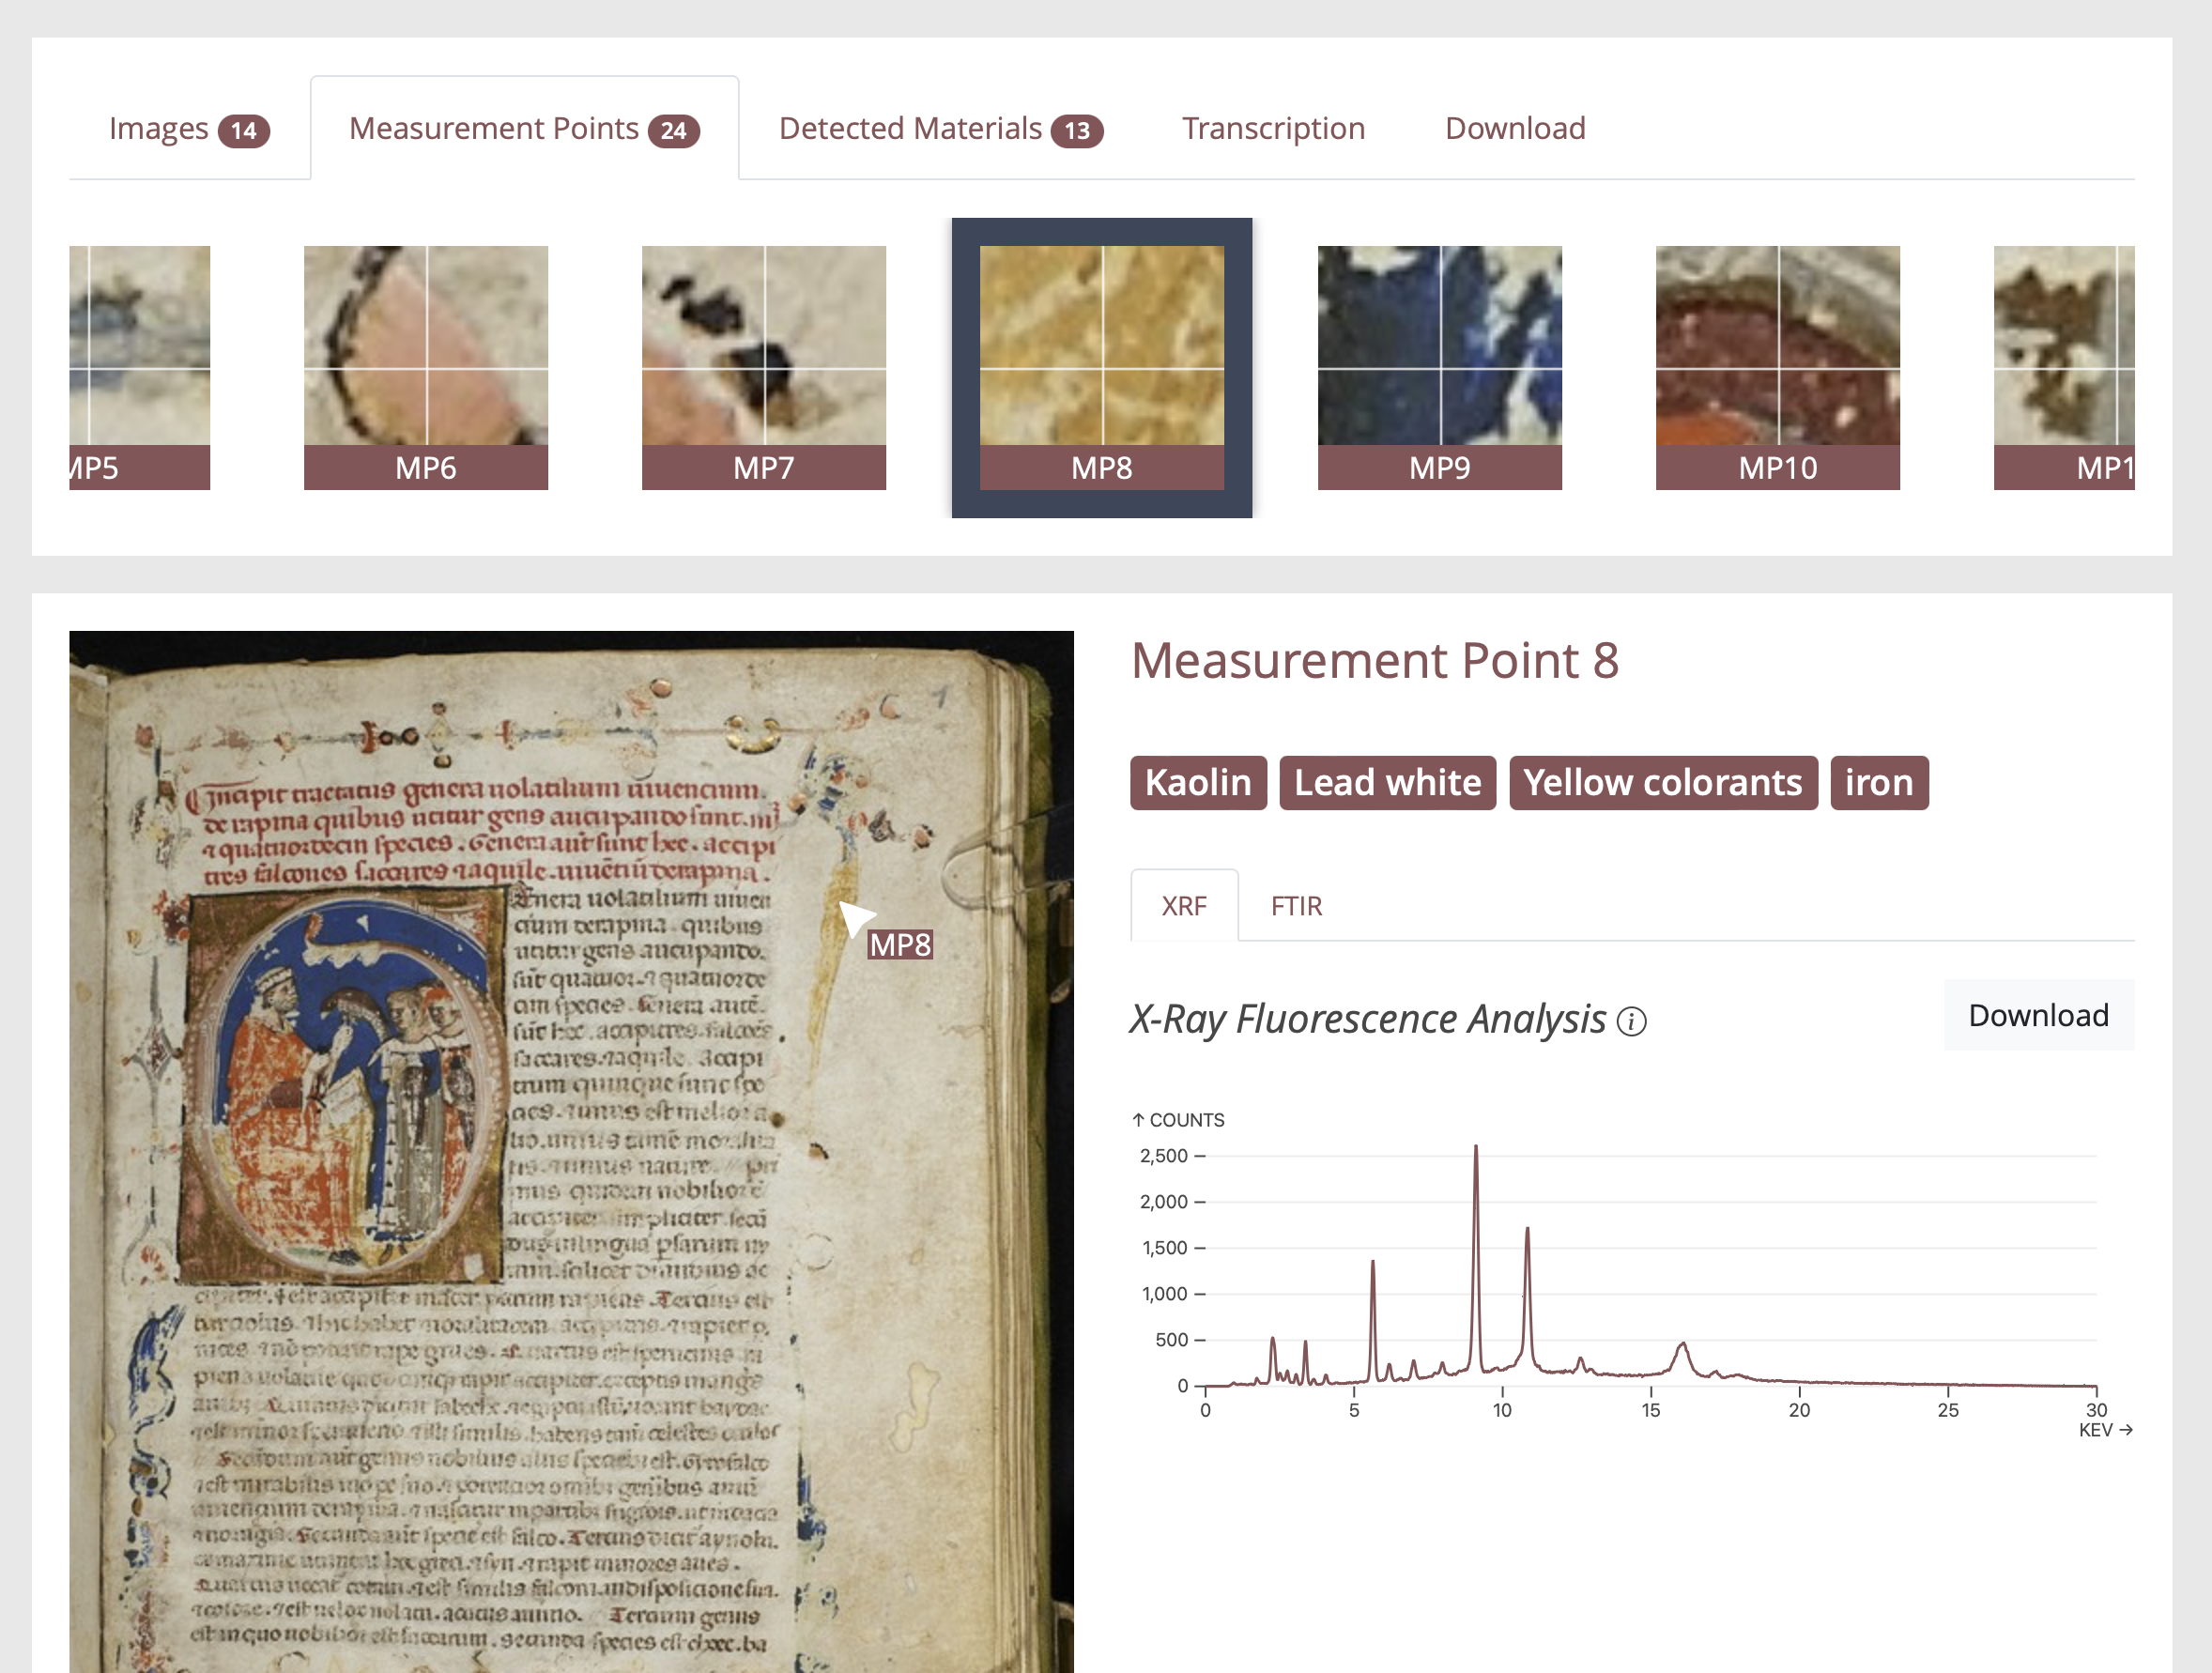Switch to Detected Materials tab
Image resolution: width=2212 pixels, height=1673 pixels.
tap(940, 128)
